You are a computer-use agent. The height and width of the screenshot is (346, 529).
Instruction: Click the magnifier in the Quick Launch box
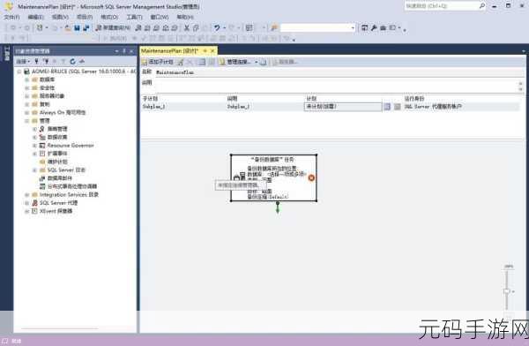482,6
